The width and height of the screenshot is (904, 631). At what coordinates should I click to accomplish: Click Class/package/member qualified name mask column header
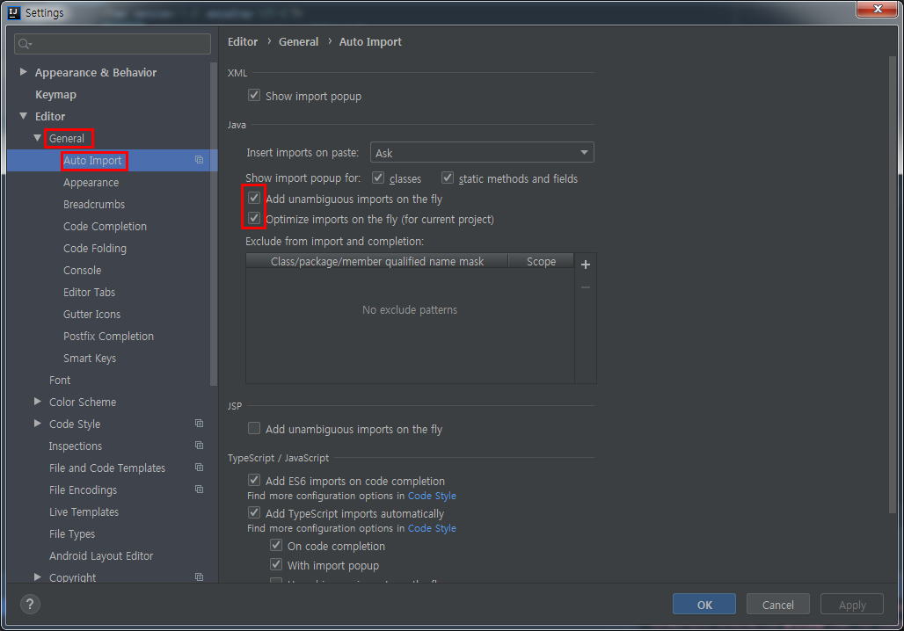[x=377, y=261]
